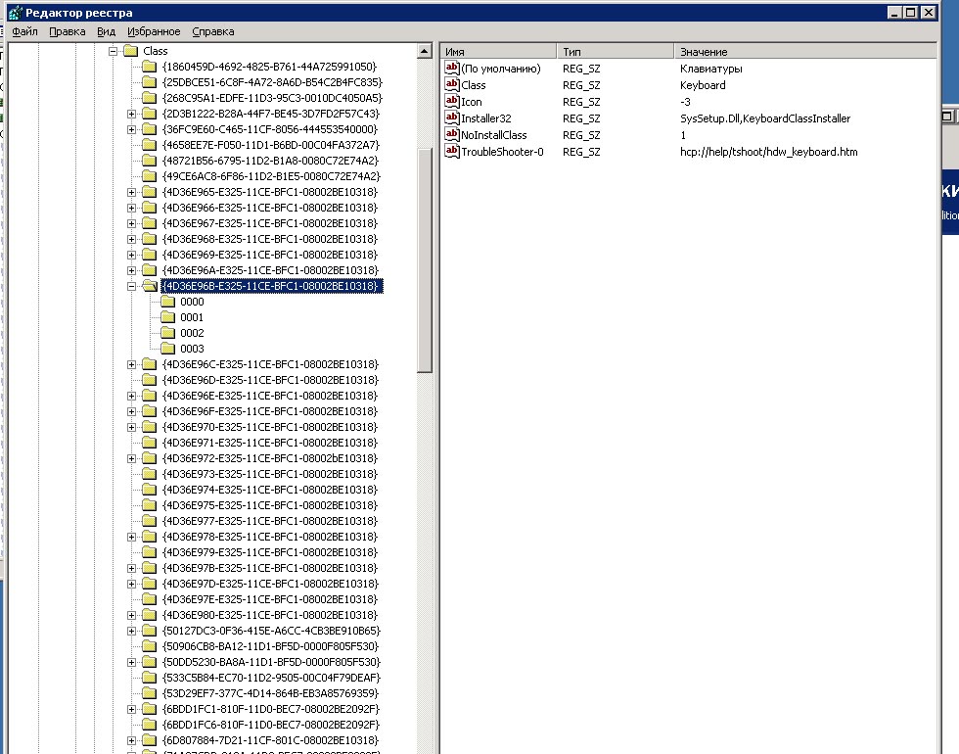Image resolution: width=959 pixels, height=754 pixels.
Task: Select the {4D36E96F-E325...} key
Action: pyautogui.click(x=270, y=411)
